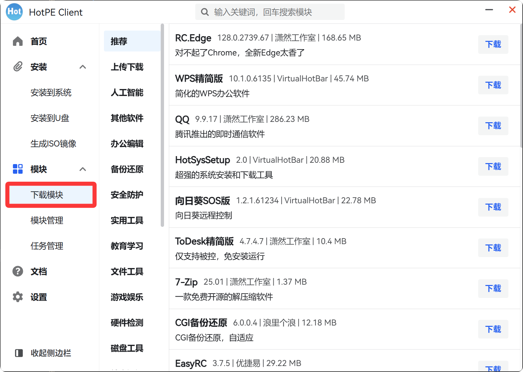Viewport: 523px width, 372px height.
Task: Download the 7-Zip module
Action: point(493,289)
